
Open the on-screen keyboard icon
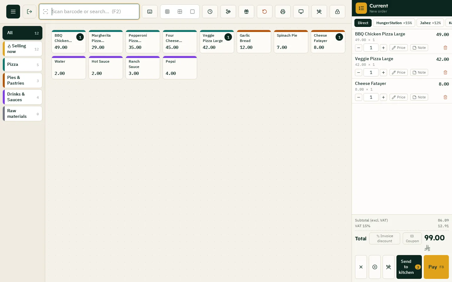(150, 12)
